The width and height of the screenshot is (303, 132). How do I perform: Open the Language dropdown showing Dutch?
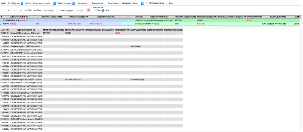(138, 3)
